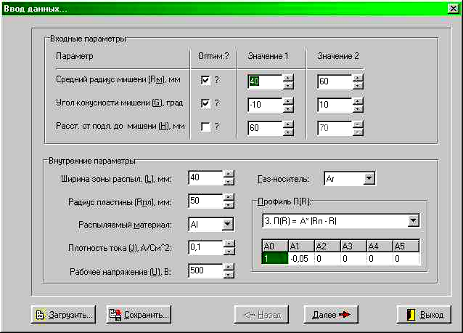463x333 pixels.
Task: Click the A3 column header
Action: point(353,246)
